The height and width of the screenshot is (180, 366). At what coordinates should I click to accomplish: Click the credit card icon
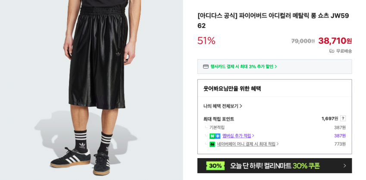click(206, 67)
